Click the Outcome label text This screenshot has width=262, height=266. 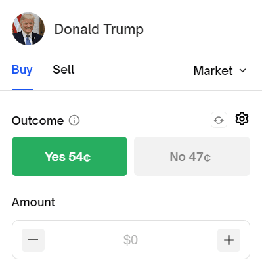(x=37, y=121)
